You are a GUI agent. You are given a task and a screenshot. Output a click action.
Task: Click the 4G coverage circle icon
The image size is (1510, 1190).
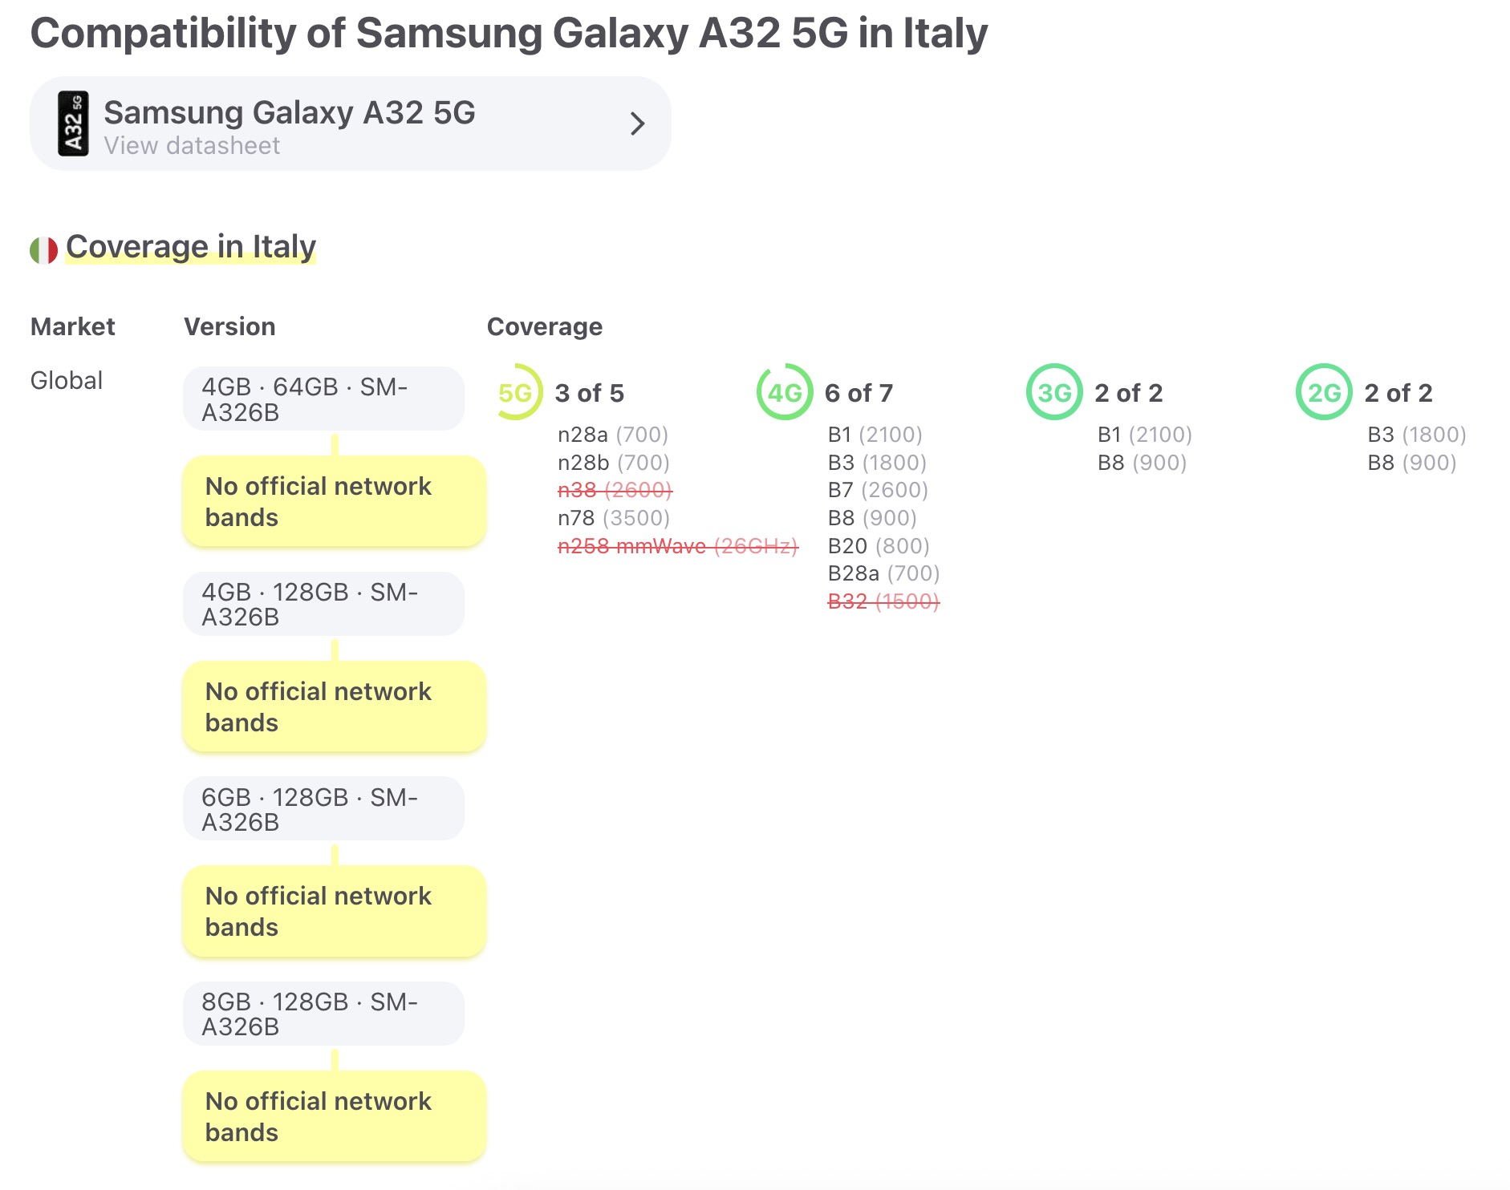coord(785,393)
